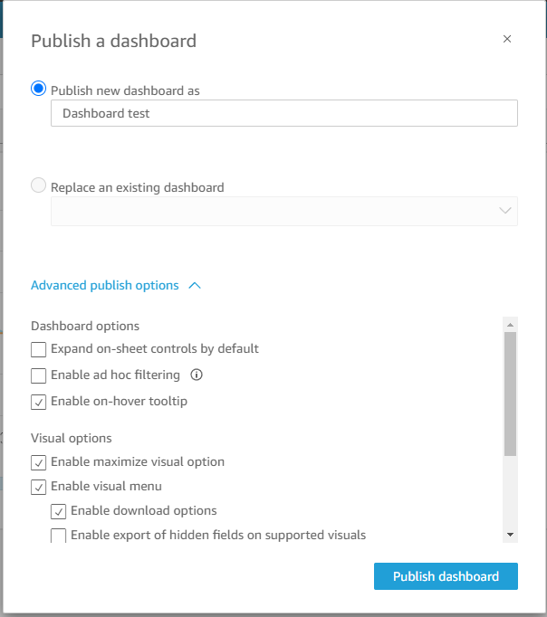
Task: Close the Publish a dashboard dialog
Action: coord(507,39)
